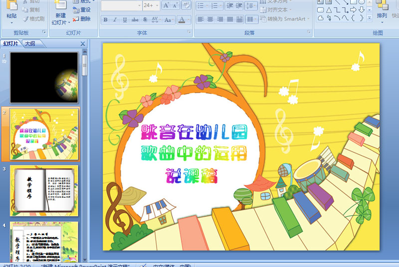Open Clipboard (剪贴板) dialog launcher
Image resolution: width=399 pixels, height=267 pixels.
coord(44,32)
